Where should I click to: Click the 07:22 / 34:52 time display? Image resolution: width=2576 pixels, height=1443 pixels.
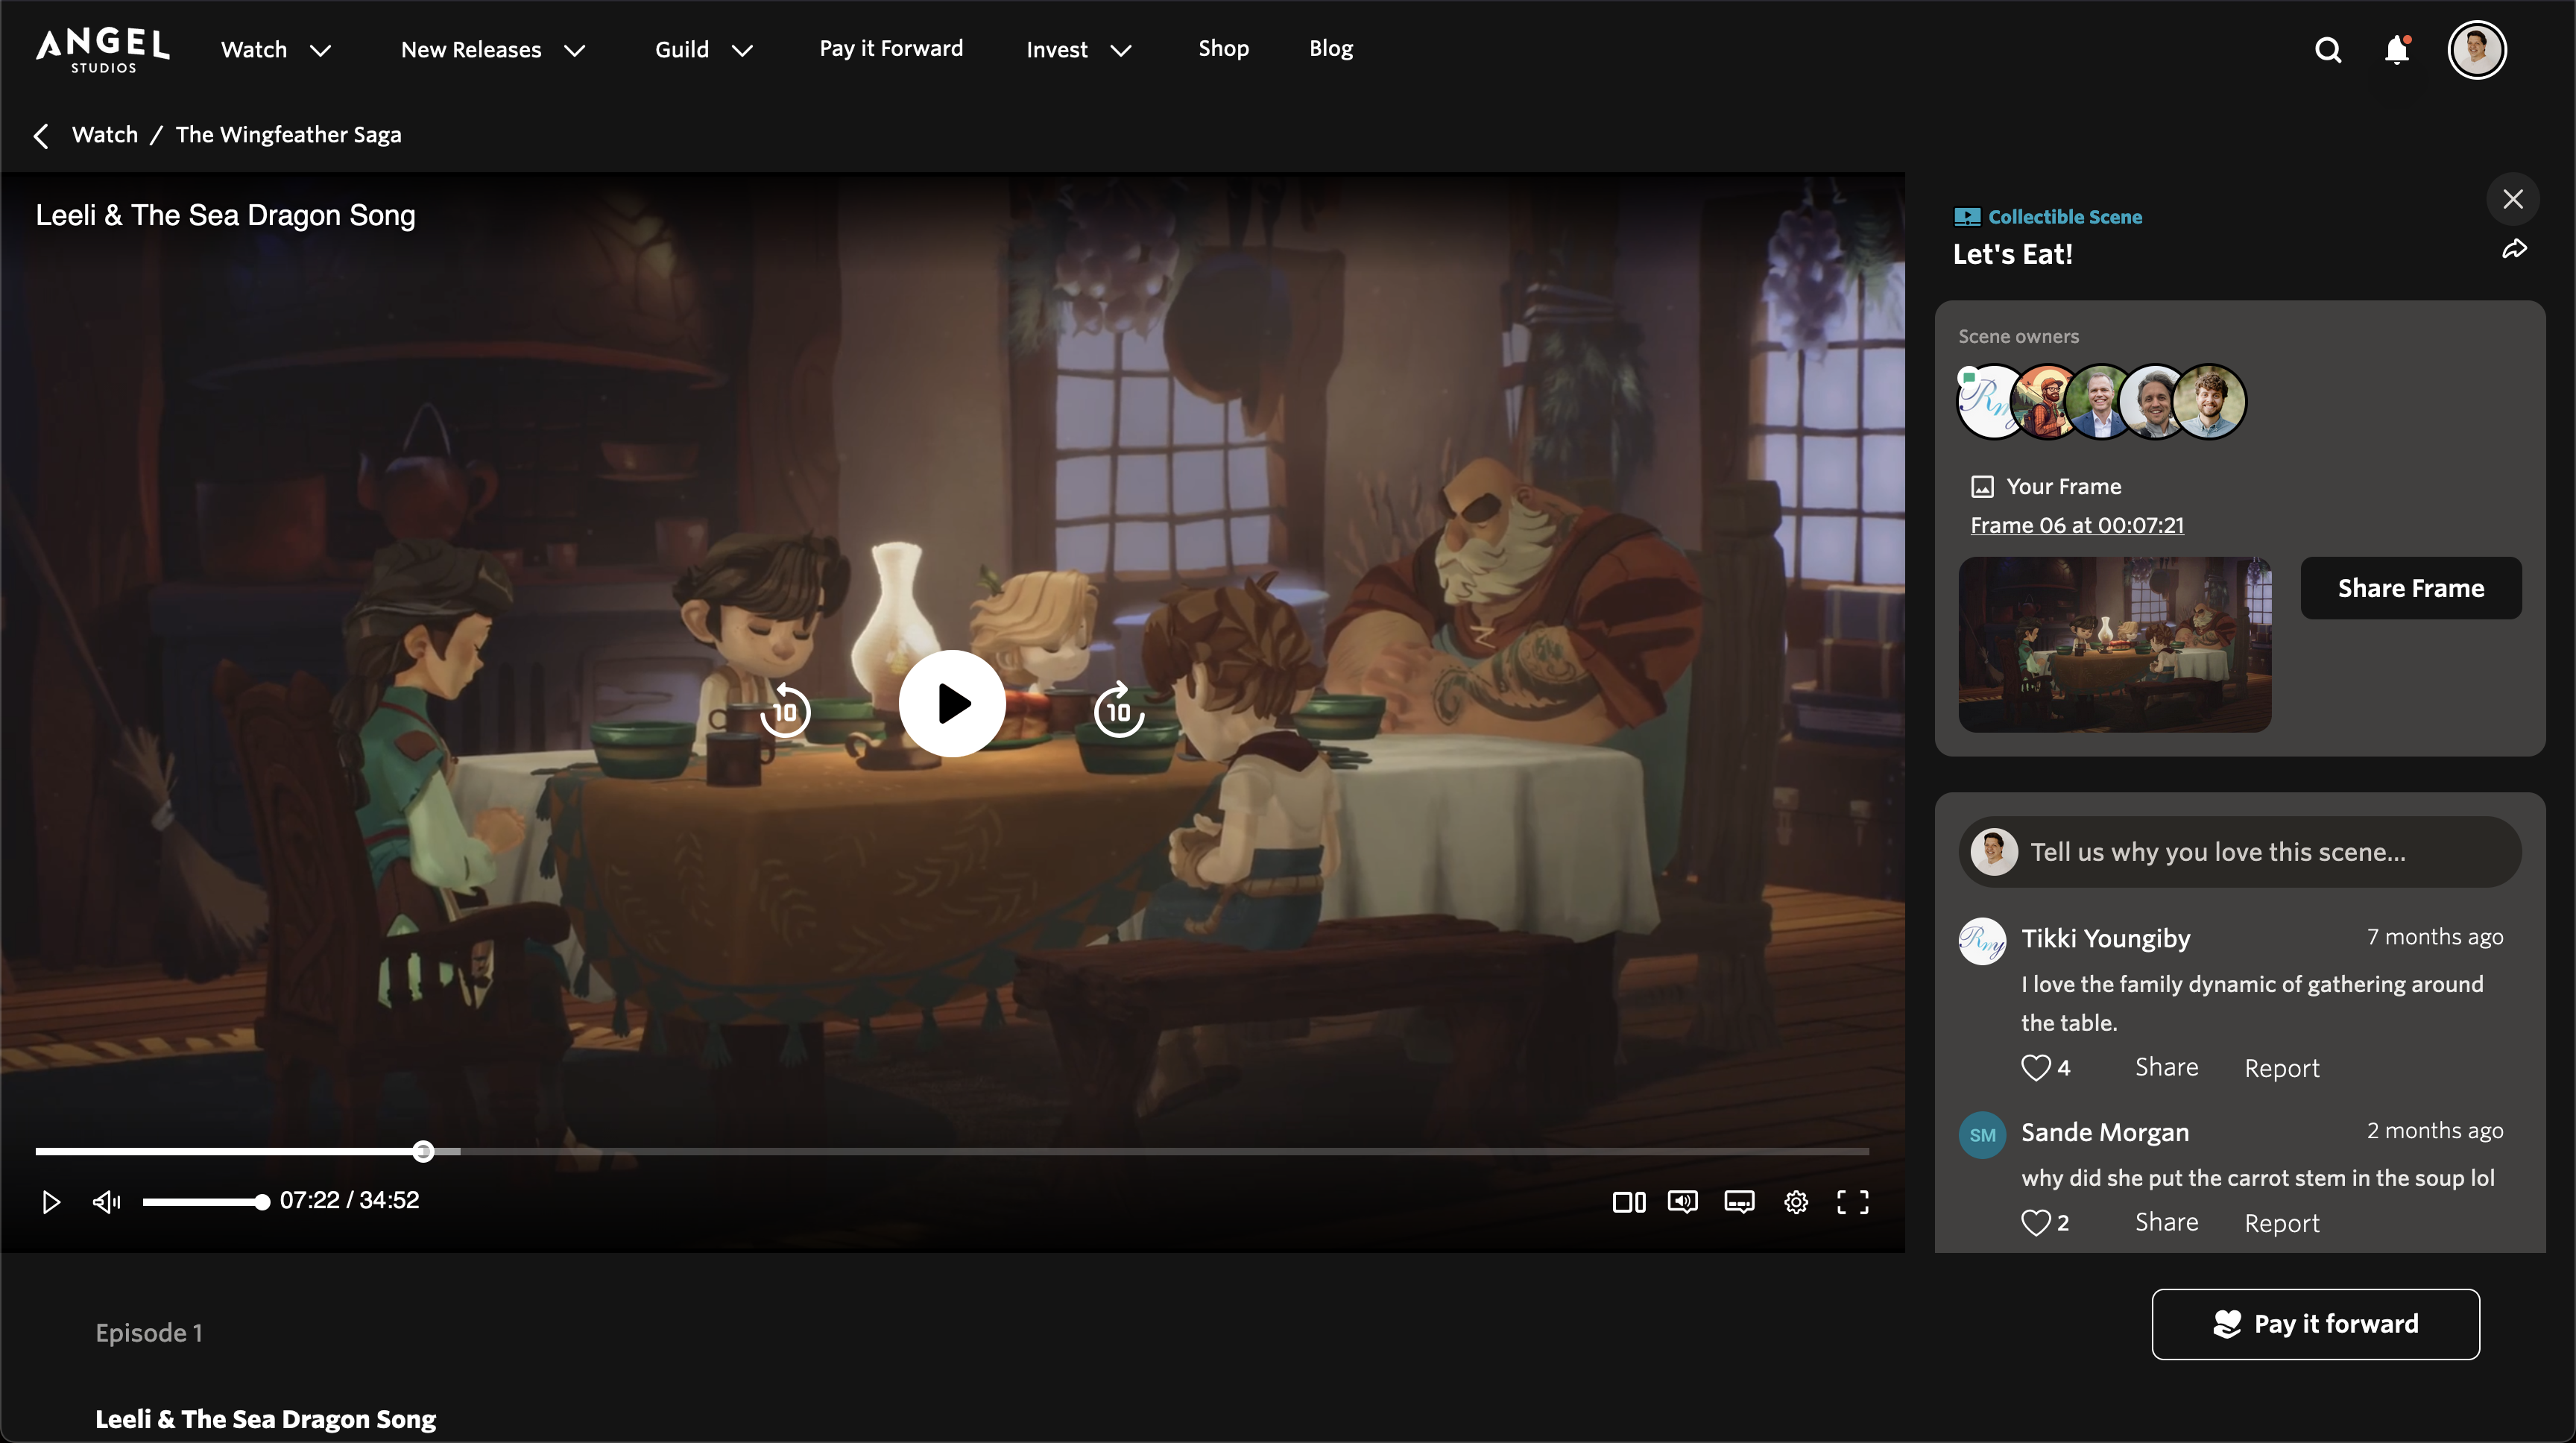coord(349,1200)
